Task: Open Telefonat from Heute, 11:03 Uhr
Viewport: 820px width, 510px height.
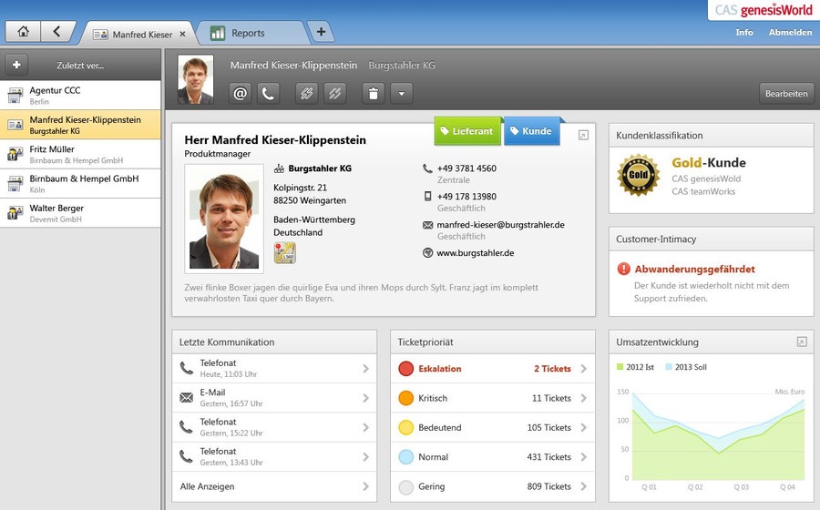Action: click(274, 369)
